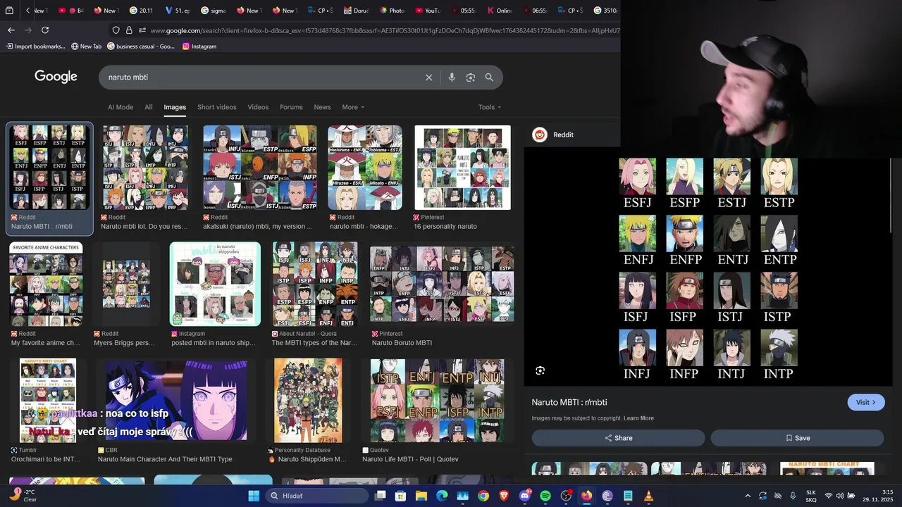Viewport: 902px width, 507px height.
Task: Save the image with Save button
Action: click(x=797, y=438)
